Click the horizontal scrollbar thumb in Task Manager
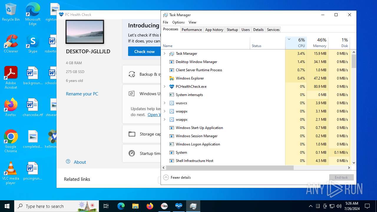This screenshot has width=377, height=212. point(230,168)
